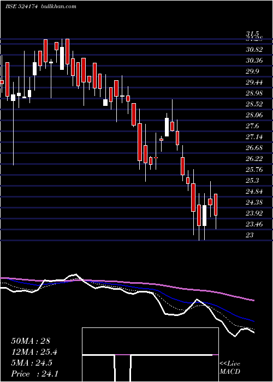Click the 24.38 price label
273x382 pixels.
click(254, 202)
